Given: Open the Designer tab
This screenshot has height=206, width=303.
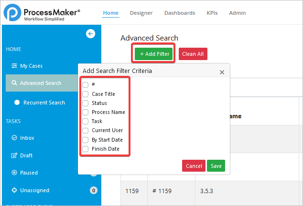Looking at the screenshot, I should (141, 13).
